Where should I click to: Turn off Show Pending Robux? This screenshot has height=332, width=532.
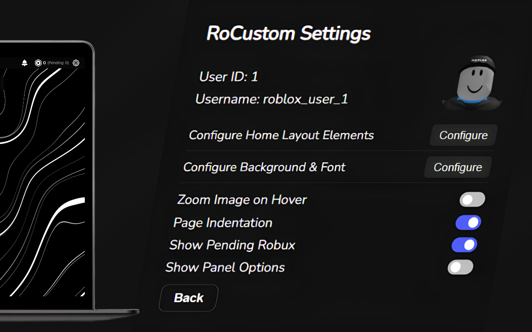pyautogui.click(x=464, y=245)
